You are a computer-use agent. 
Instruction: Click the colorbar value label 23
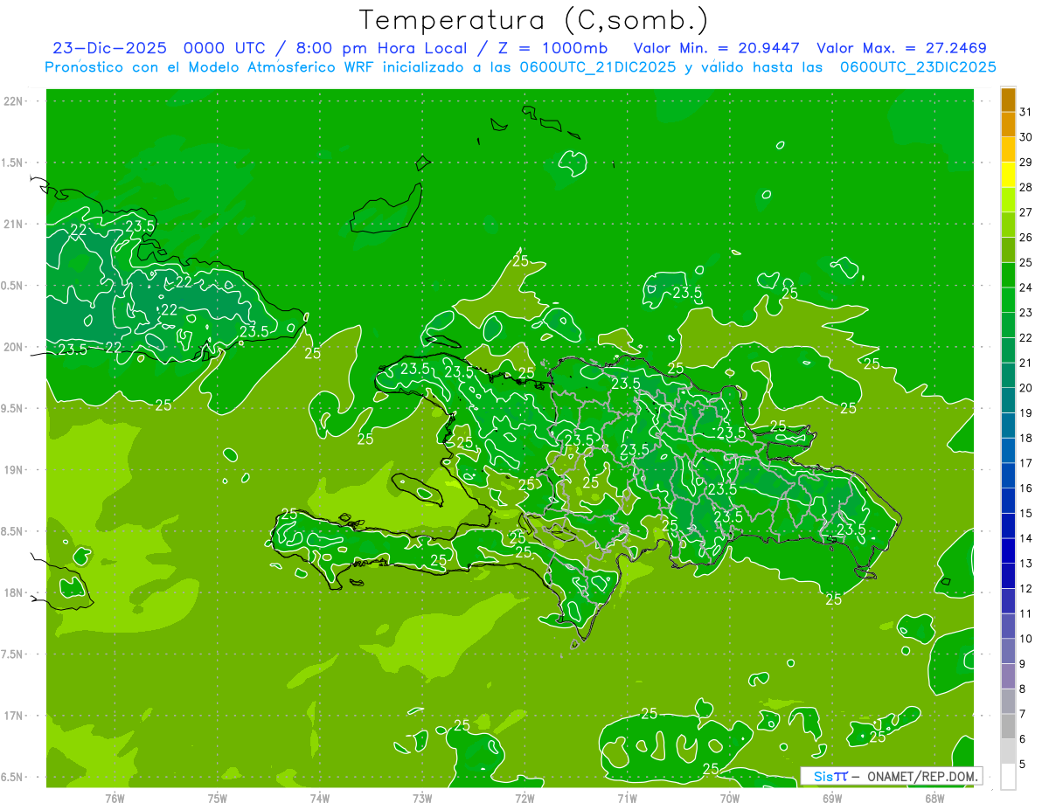(1025, 313)
